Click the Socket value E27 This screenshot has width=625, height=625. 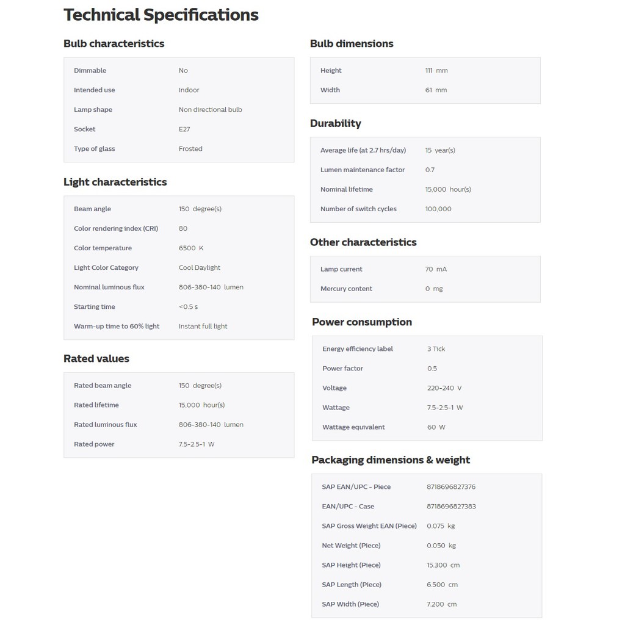tap(184, 129)
